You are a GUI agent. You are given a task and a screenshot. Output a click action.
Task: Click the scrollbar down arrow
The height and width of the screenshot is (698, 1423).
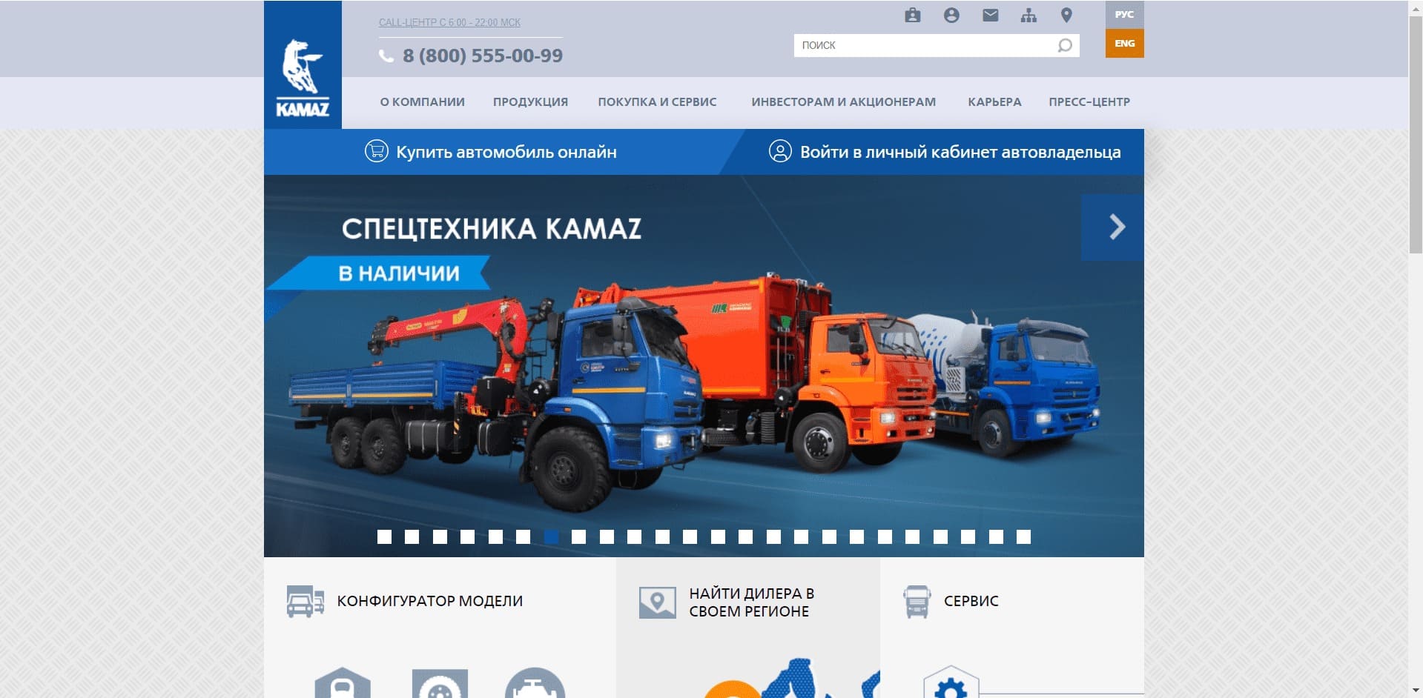tap(1416, 691)
